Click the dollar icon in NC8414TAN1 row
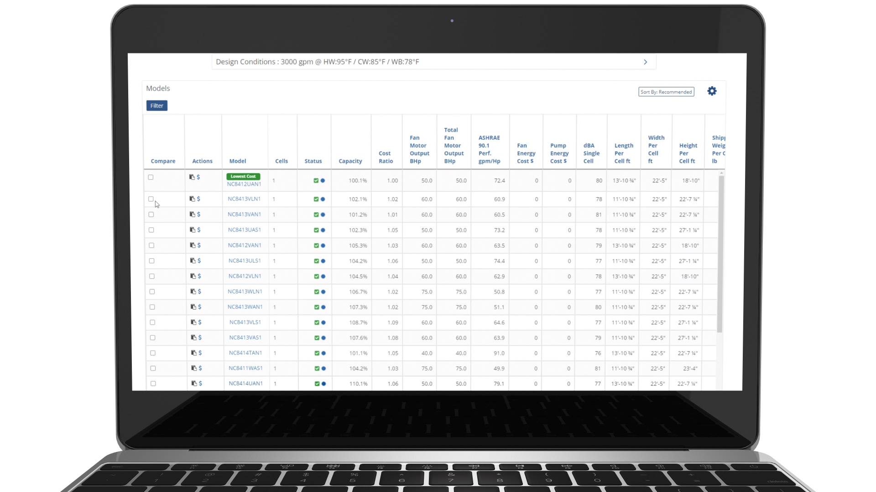This screenshot has height=492, width=876. tap(200, 353)
